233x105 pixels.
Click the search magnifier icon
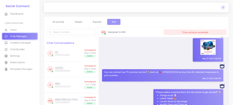point(50,32)
